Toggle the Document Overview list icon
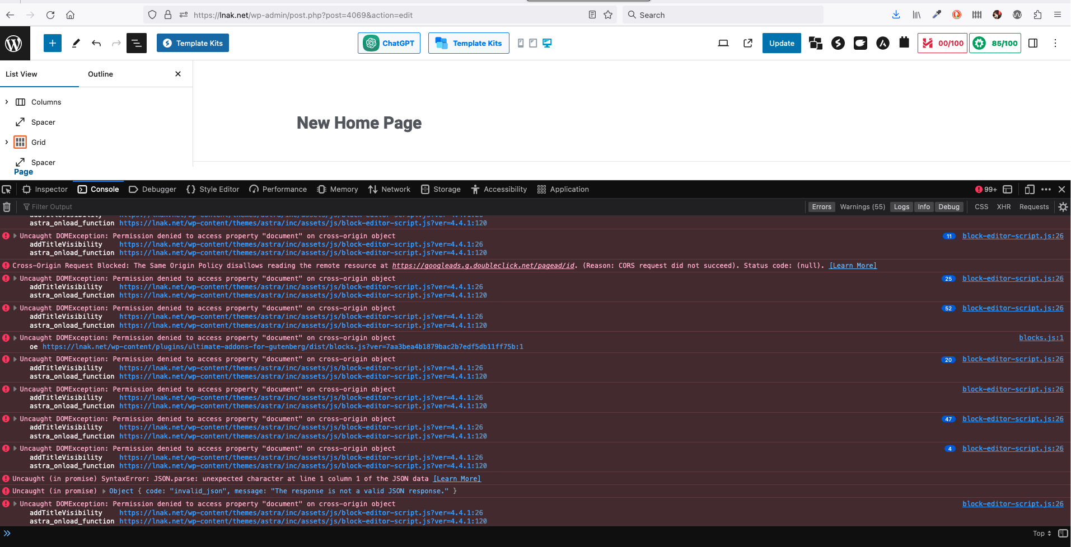 pyautogui.click(x=137, y=43)
